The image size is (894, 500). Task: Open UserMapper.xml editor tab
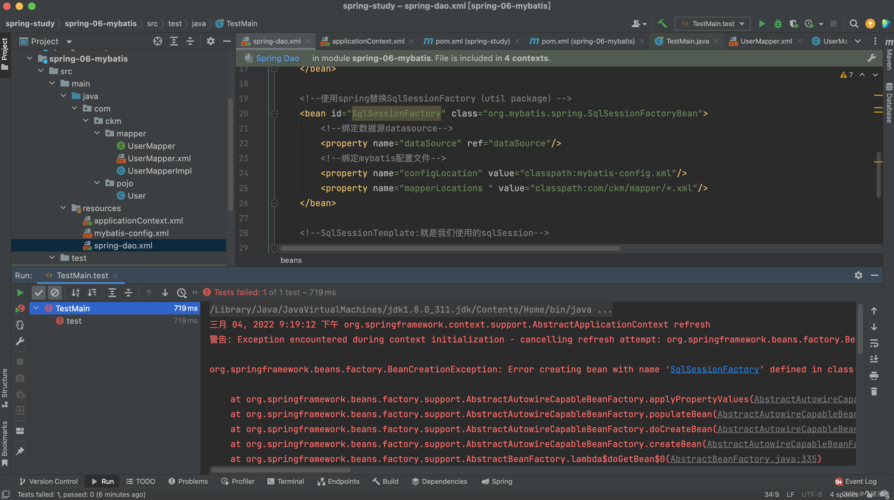click(766, 41)
